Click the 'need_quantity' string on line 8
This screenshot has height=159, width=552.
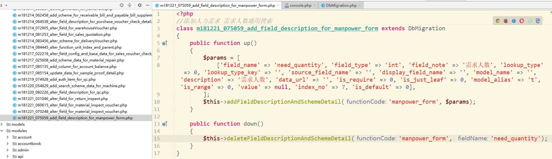pos(299,65)
